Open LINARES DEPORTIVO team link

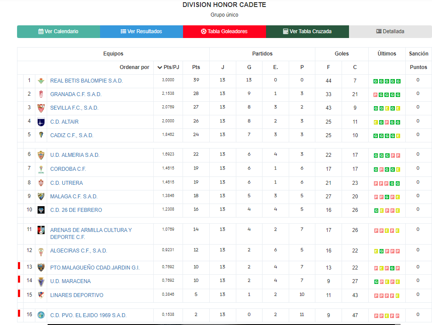point(76,295)
